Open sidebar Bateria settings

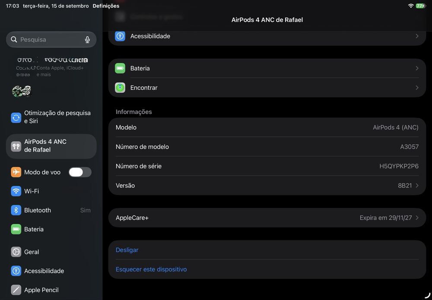(51, 229)
